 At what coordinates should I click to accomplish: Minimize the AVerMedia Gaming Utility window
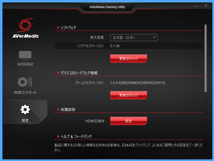click(x=197, y=6)
